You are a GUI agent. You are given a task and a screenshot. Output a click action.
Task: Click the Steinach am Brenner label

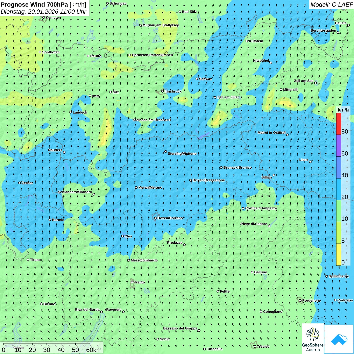150,120
